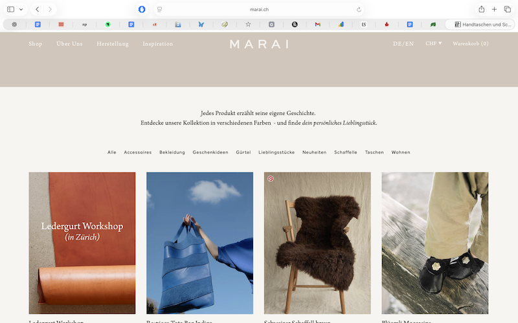Open the blue shield extension icon
Image resolution: width=518 pixels, height=323 pixels.
[142, 9]
